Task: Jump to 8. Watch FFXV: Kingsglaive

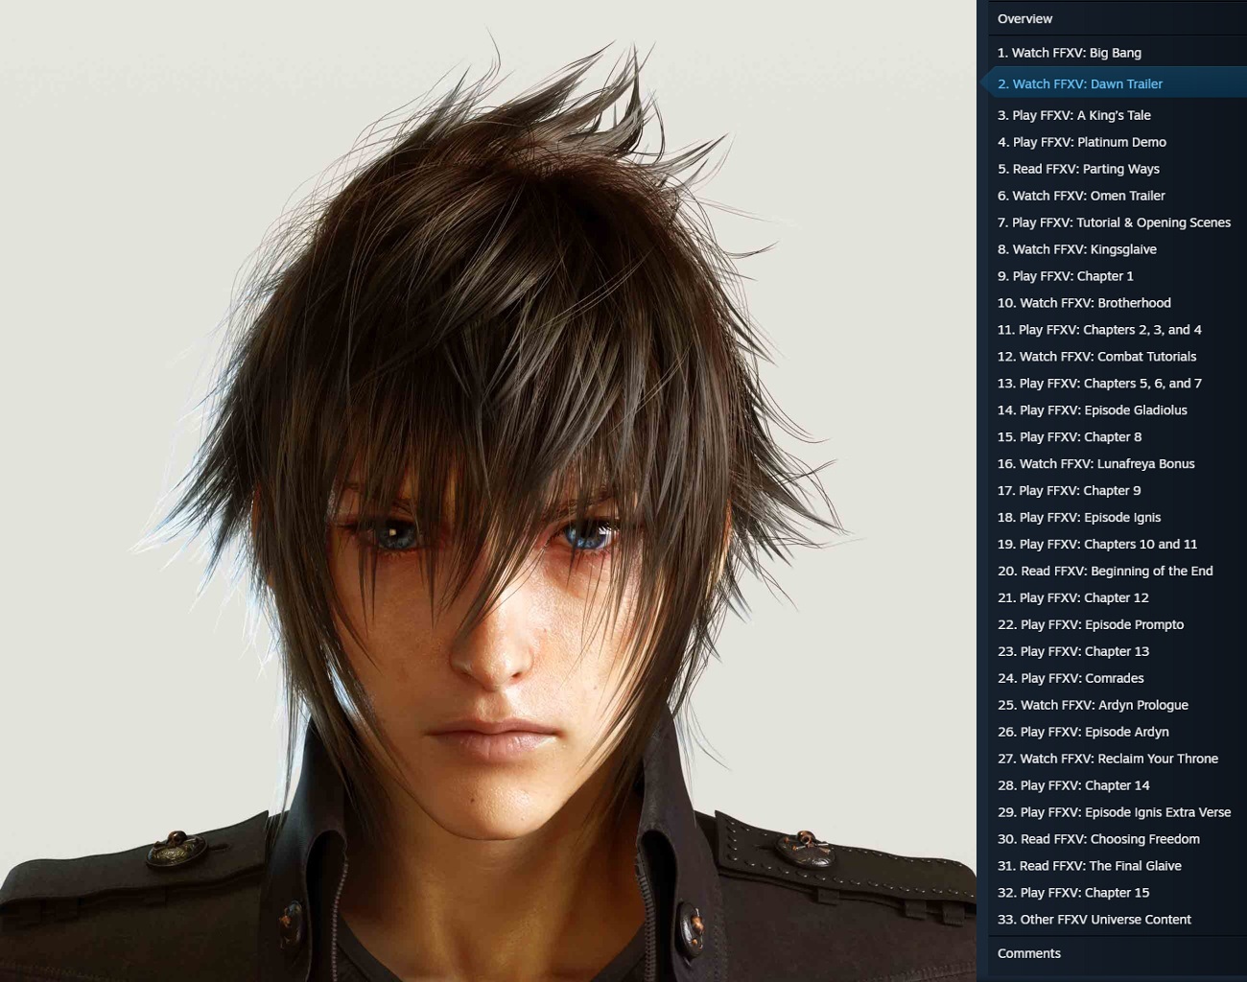Action: 1076,249
